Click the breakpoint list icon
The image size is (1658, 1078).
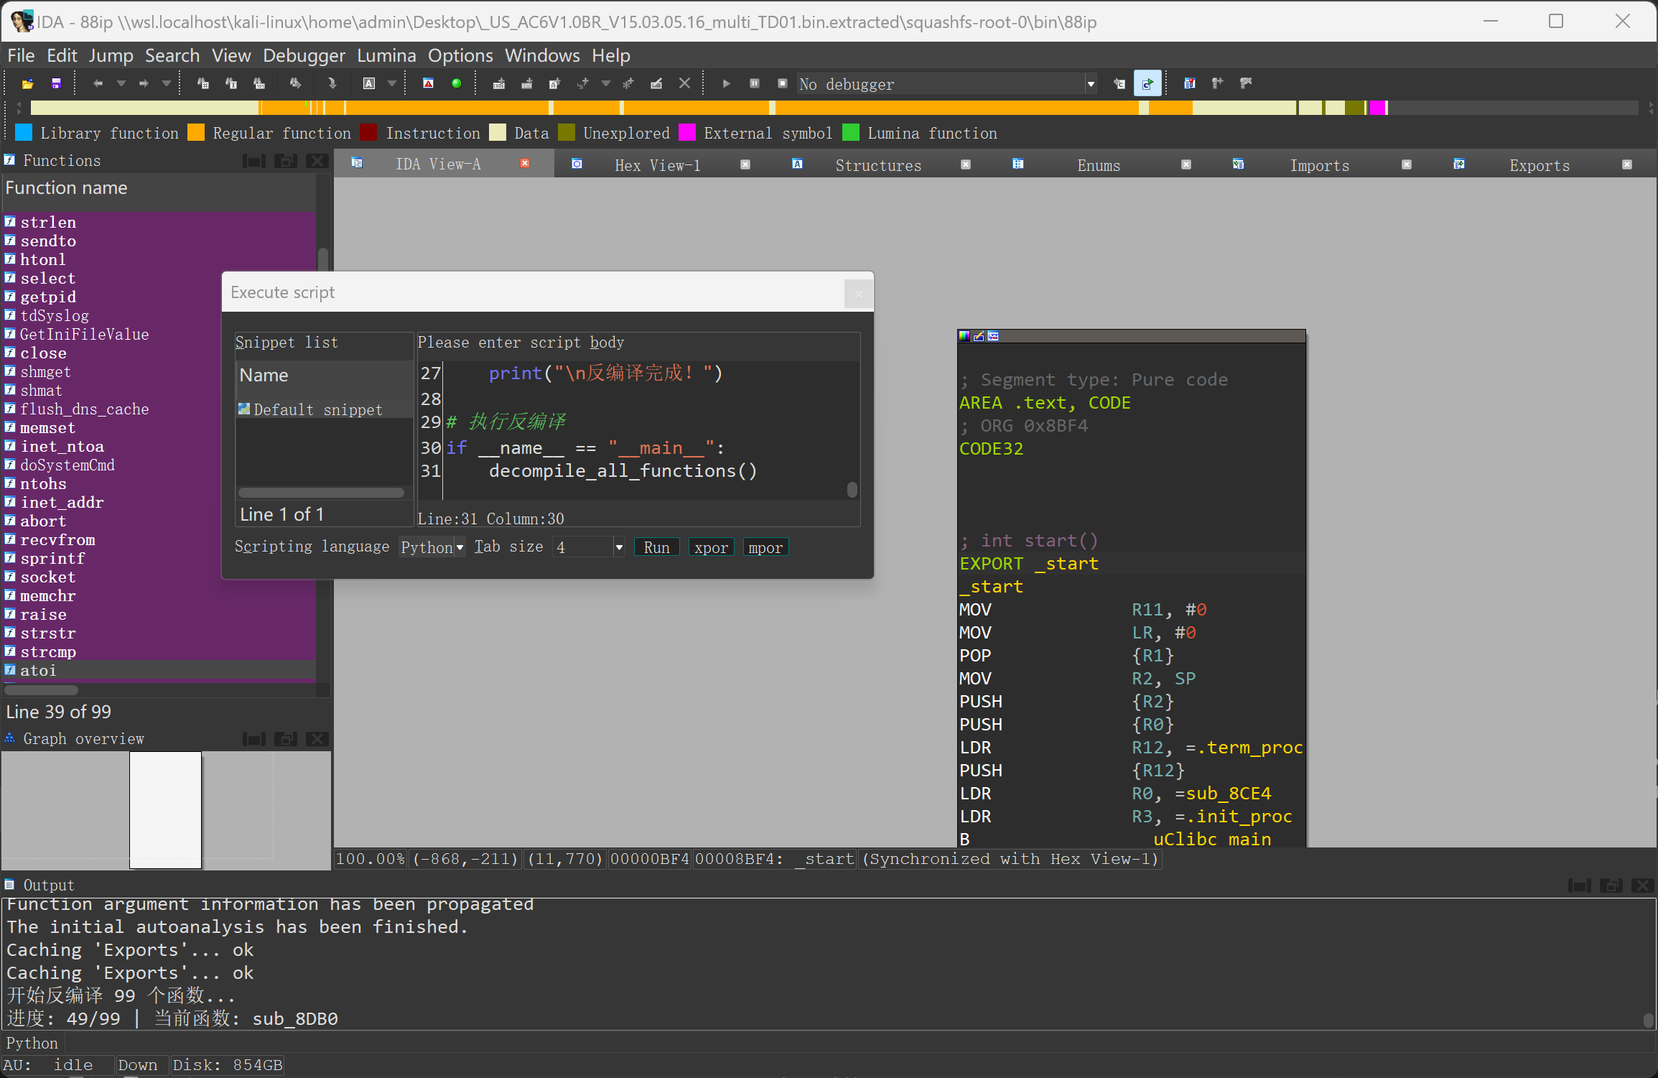pos(1189,84)
